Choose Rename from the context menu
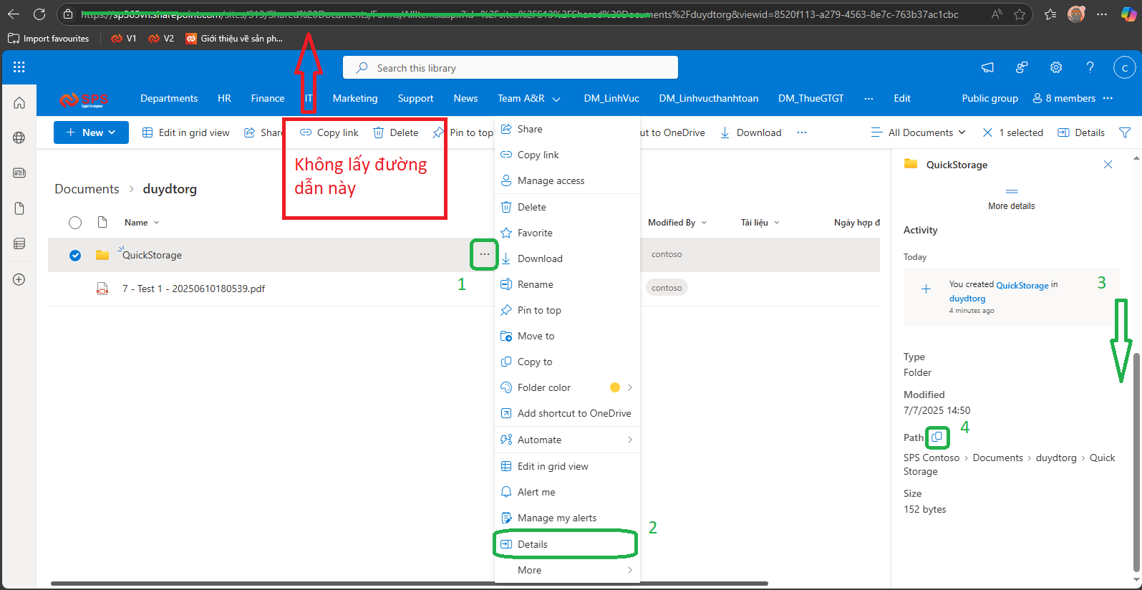The image size is (1142, 590). (535, 284)
